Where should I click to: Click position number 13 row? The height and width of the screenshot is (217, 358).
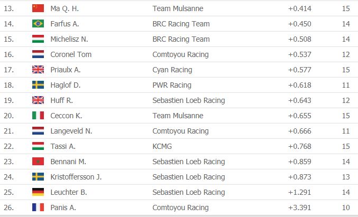[x=8, y=8]
